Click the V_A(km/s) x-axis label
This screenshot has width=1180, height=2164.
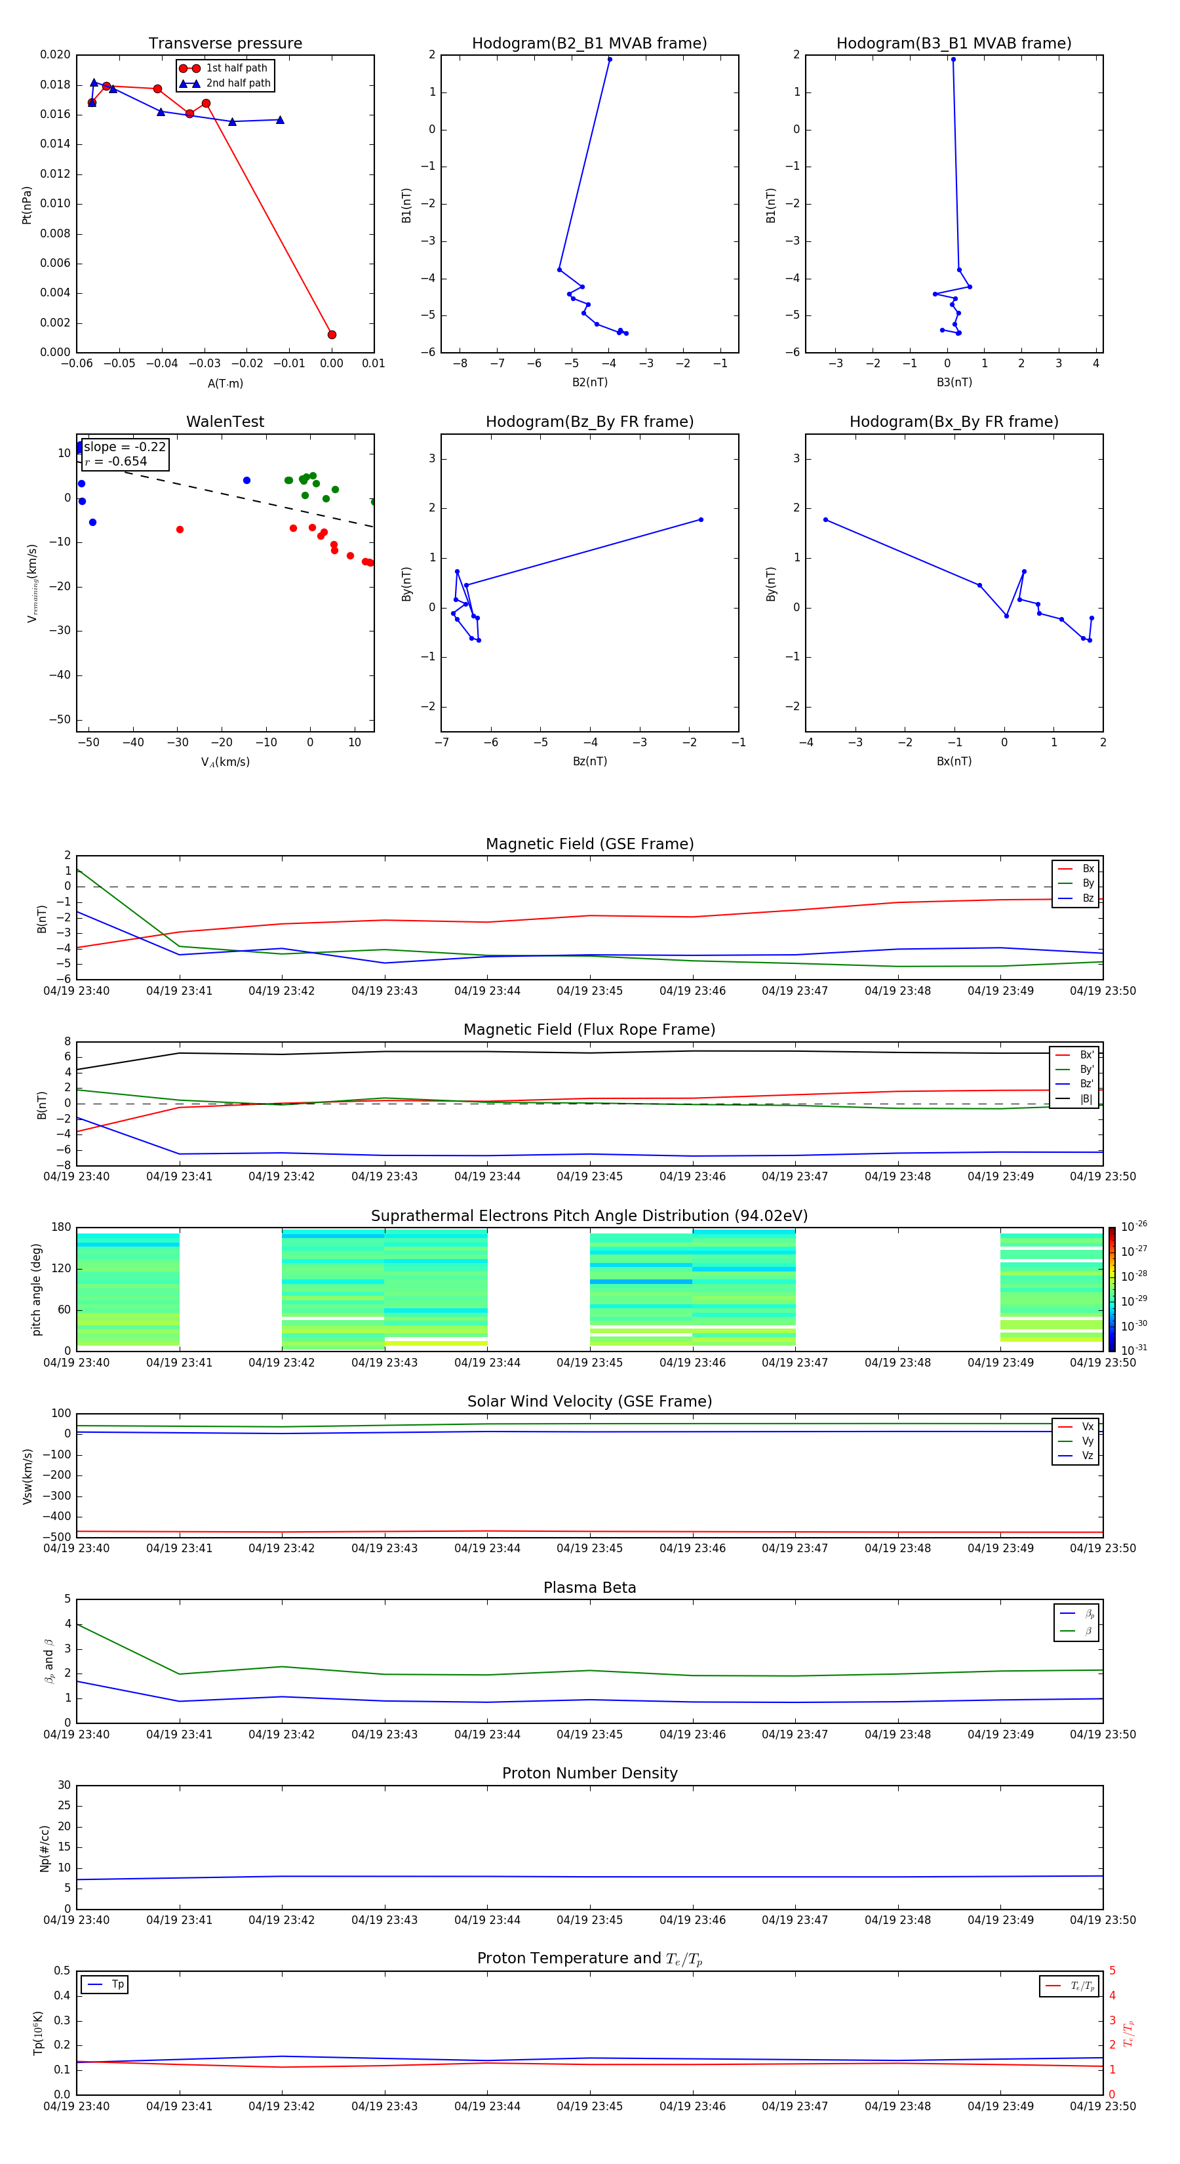[225, 762]
